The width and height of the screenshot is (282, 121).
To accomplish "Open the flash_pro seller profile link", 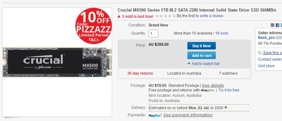I will point(266,38).
